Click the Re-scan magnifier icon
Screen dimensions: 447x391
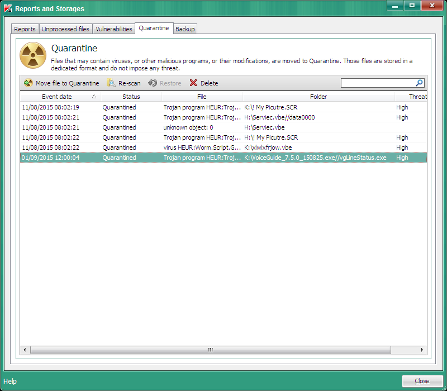pos(111,83)
